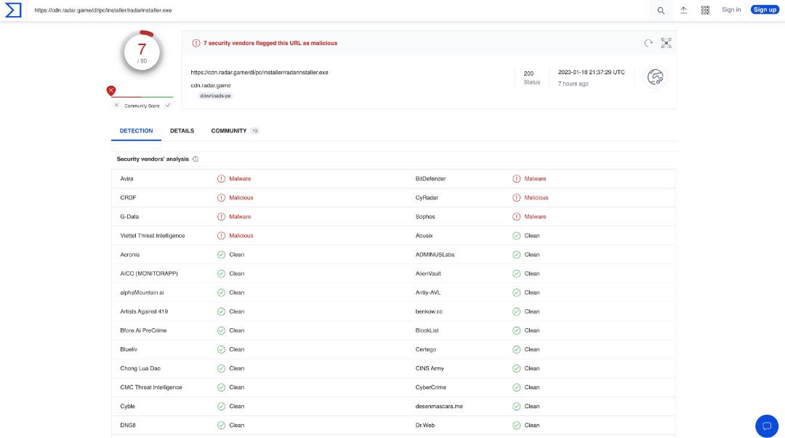This screenshot has height=438, width=785.
Task: Click the globe link icon beside scan date
Action: pyautogui.click(x=655, y=77)
